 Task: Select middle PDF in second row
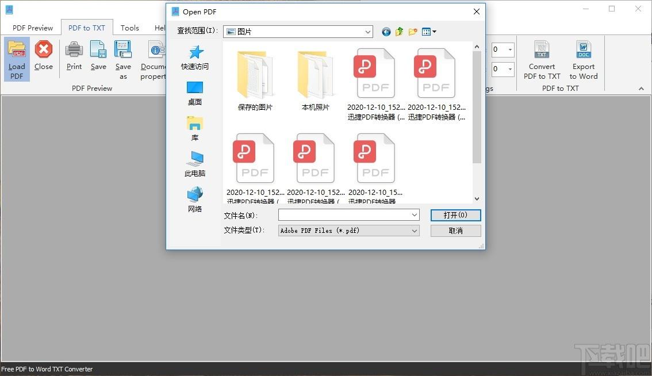(315, 168)
